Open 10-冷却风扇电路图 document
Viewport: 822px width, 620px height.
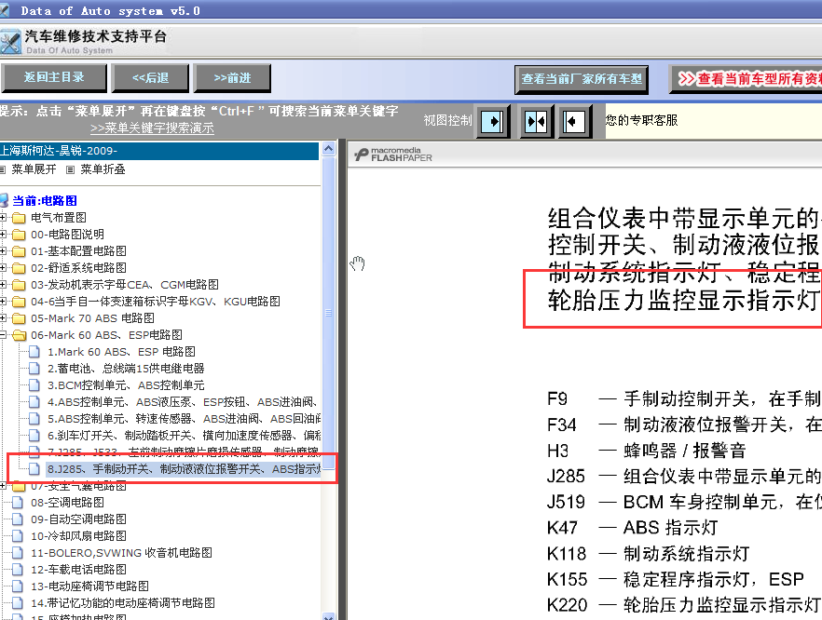[x=78, y=535]
